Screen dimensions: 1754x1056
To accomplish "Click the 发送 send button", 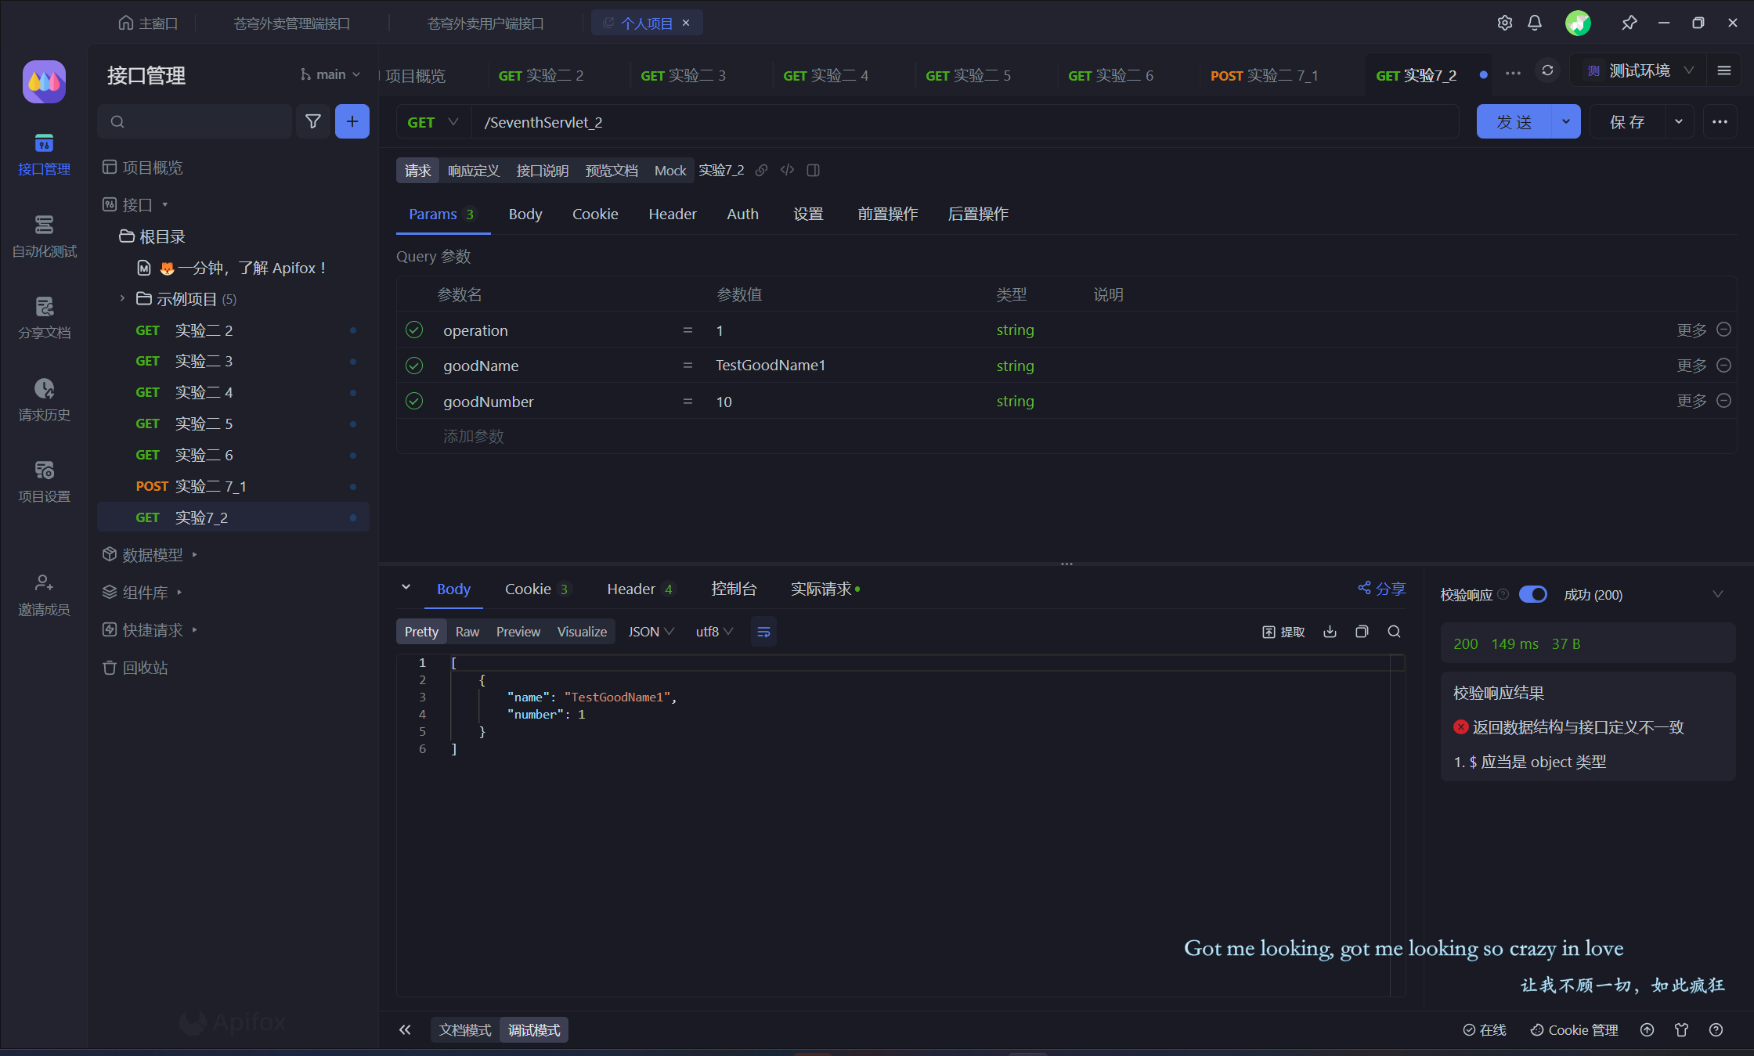I will [1514, 121].
